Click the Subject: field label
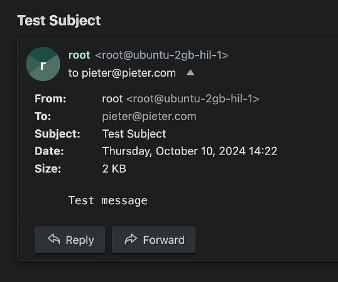This screenshot has width=338, height=282. pos(57,134)
